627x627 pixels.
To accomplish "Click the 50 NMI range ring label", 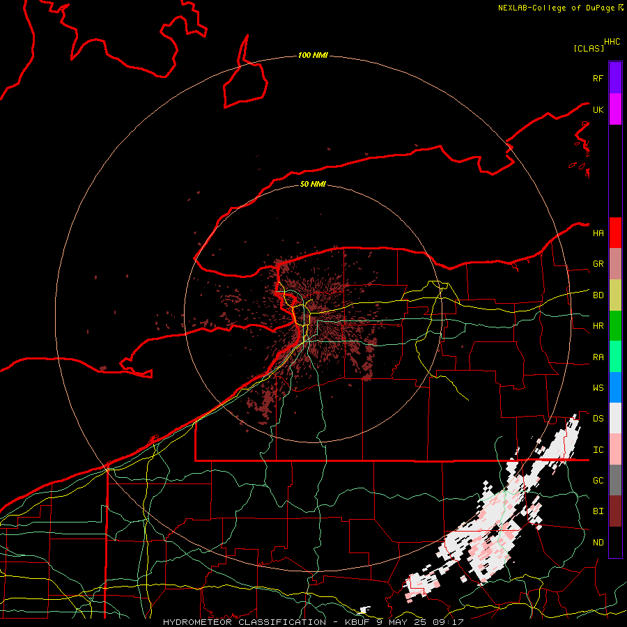I will pyautogui.click(x=313, y=184).
